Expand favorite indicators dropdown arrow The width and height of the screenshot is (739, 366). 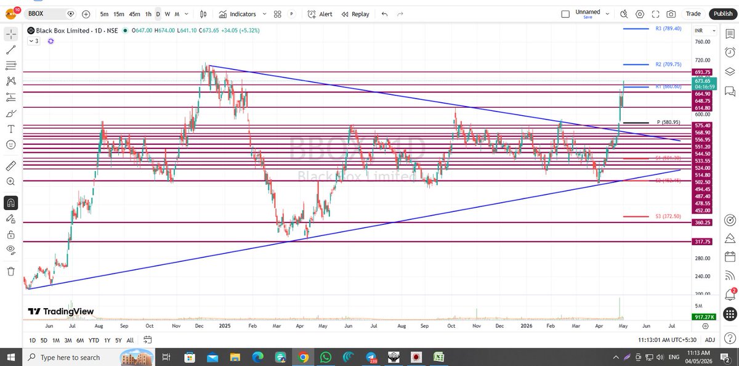(264, 14)
